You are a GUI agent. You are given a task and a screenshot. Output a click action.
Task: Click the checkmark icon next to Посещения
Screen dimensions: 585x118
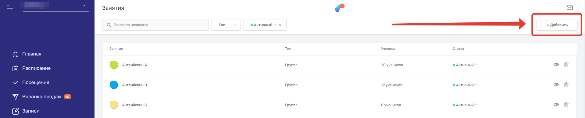click(x=16, y=83)
